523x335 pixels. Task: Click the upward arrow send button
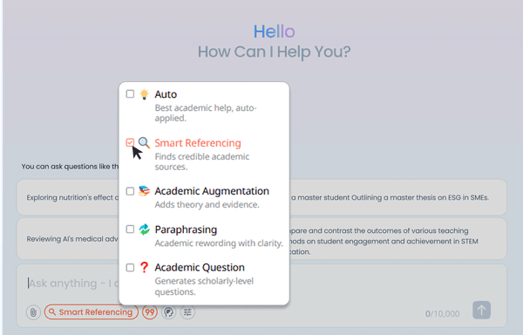coord(481,311)
